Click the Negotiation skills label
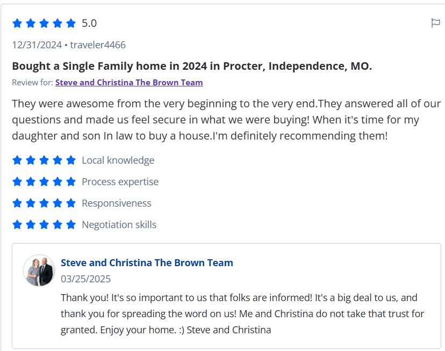The height and width of the screenshot is (351, 445). [x=119, y=224]
